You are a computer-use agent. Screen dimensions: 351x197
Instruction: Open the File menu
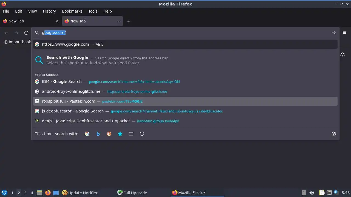[6, 11]
